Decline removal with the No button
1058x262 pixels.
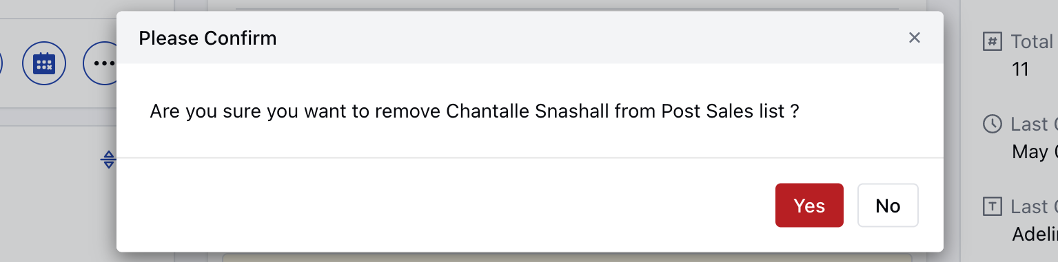pos(888,205)
